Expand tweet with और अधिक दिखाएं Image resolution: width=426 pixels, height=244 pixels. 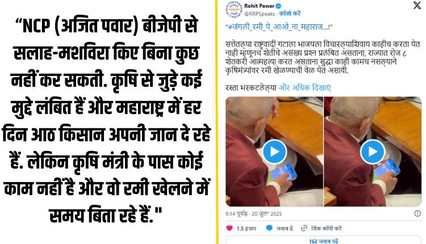(x=304, y=87)
